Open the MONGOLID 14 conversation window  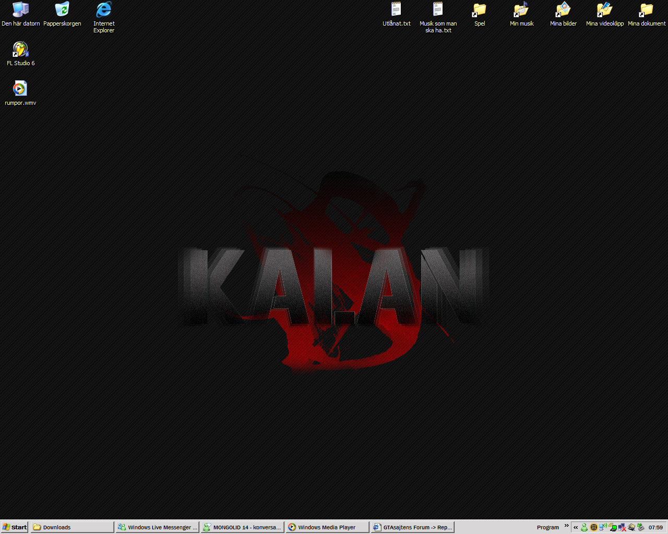[243, 527]
